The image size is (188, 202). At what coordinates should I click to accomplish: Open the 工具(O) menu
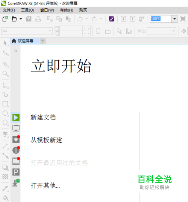27,10
